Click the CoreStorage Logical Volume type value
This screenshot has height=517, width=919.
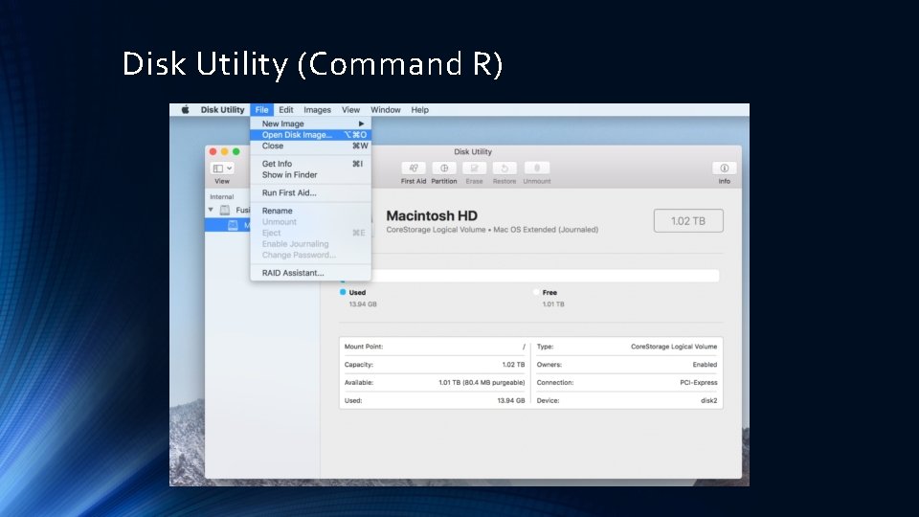[x=674, y=347]
